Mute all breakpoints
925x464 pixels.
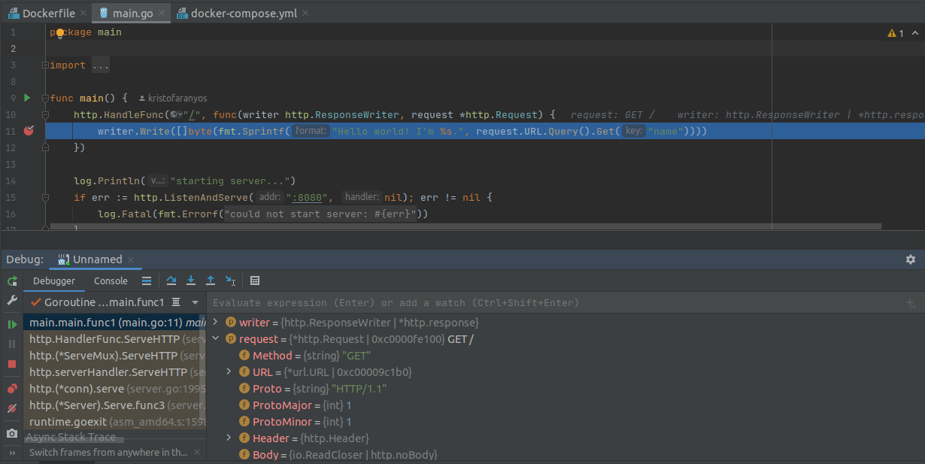click(12, 405)
